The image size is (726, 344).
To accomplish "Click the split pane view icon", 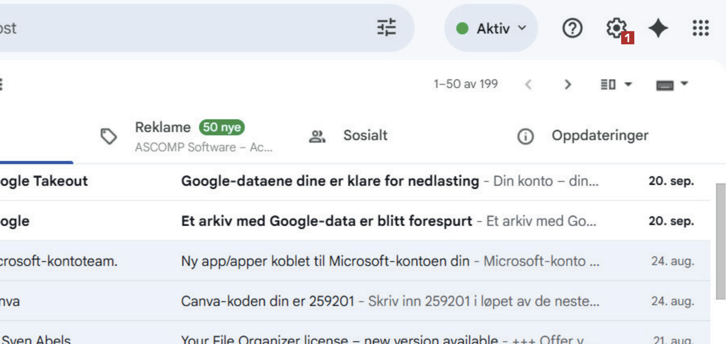I will [x=608, y=84].
